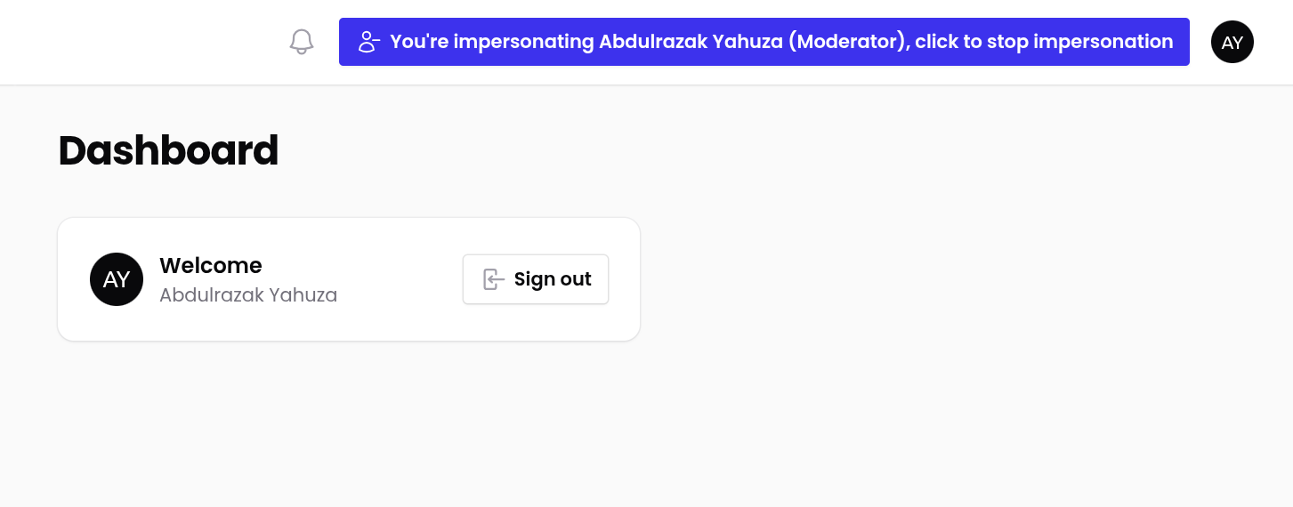Click the sign out arrow icon
The width and height of the screenshot is (1293, 507).
click(x=494, y=279)
